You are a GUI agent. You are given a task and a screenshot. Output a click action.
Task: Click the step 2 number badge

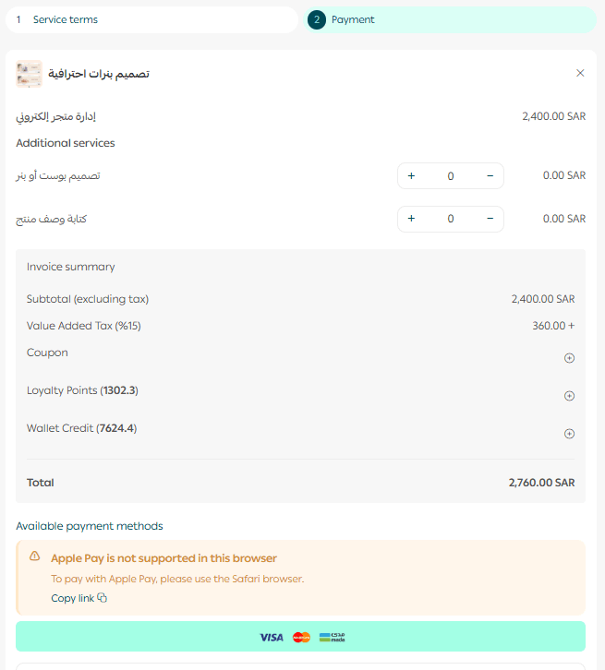[x=317, y=19]
